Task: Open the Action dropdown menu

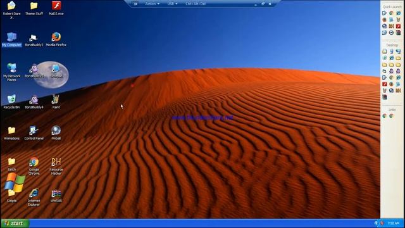Action: pyautogui.click(x=152, y=4)
